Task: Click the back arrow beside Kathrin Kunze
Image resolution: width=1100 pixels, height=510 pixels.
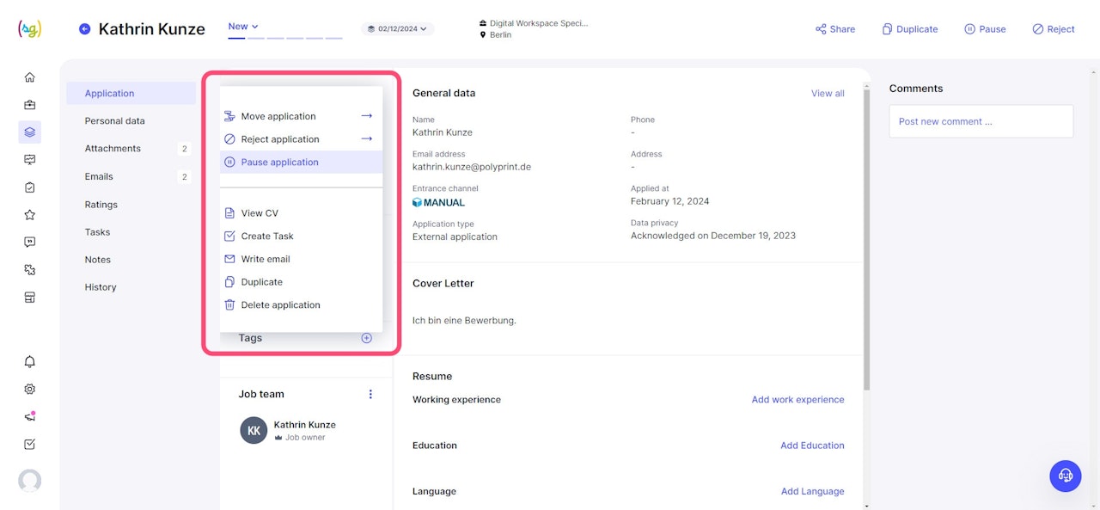Action: pyautogui.click(x=84, y=29)
